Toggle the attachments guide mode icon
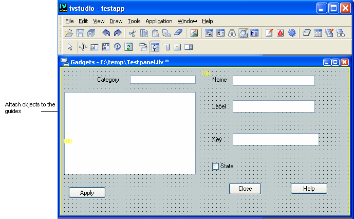The height and width of the screenshot is (219, 354). click(x=155, y=47)
